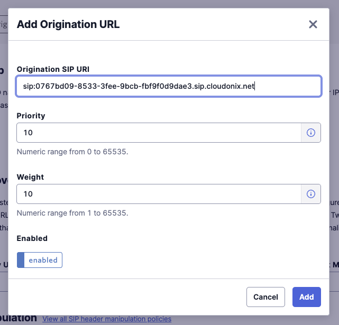Click the Origination SIP URI input field
The width and height of the screenshot is (339, 325).
coord(168,86)
